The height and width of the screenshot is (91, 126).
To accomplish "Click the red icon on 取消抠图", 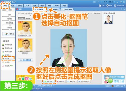I will 57,81.
